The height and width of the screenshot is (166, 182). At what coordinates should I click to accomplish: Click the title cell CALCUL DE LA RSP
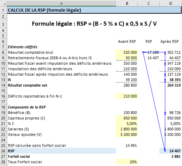point(94,10)
